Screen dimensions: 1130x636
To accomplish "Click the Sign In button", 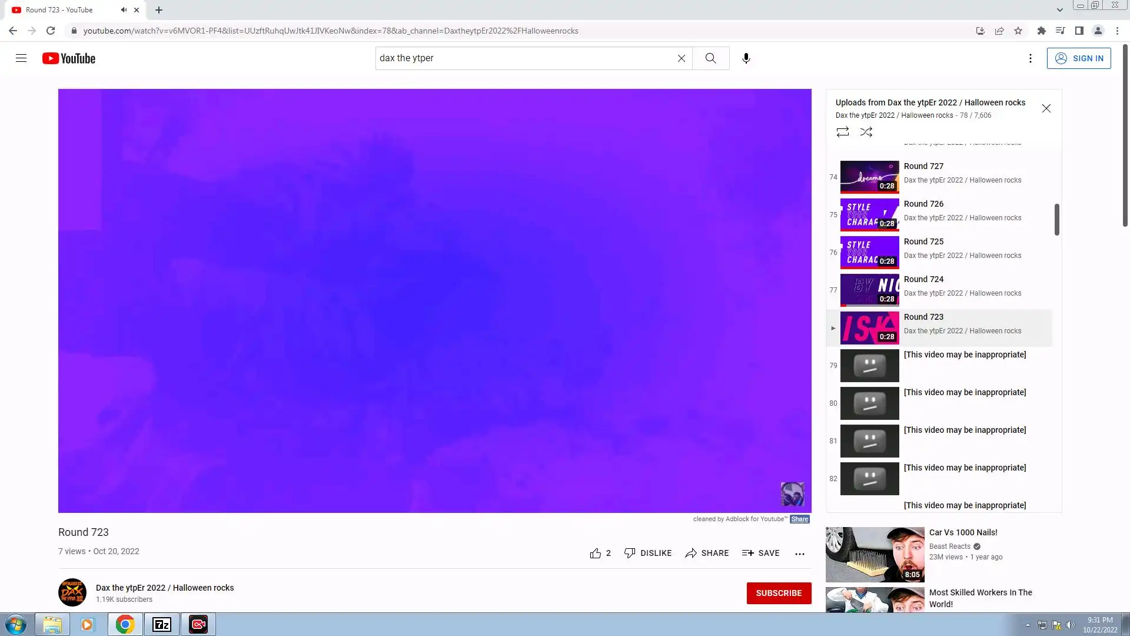I will coord(1078,58).
